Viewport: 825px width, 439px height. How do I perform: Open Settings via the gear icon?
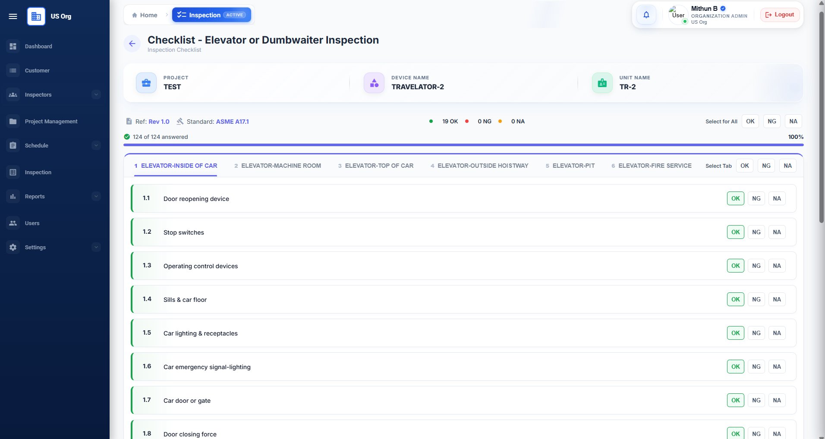[x=13, y=247]
